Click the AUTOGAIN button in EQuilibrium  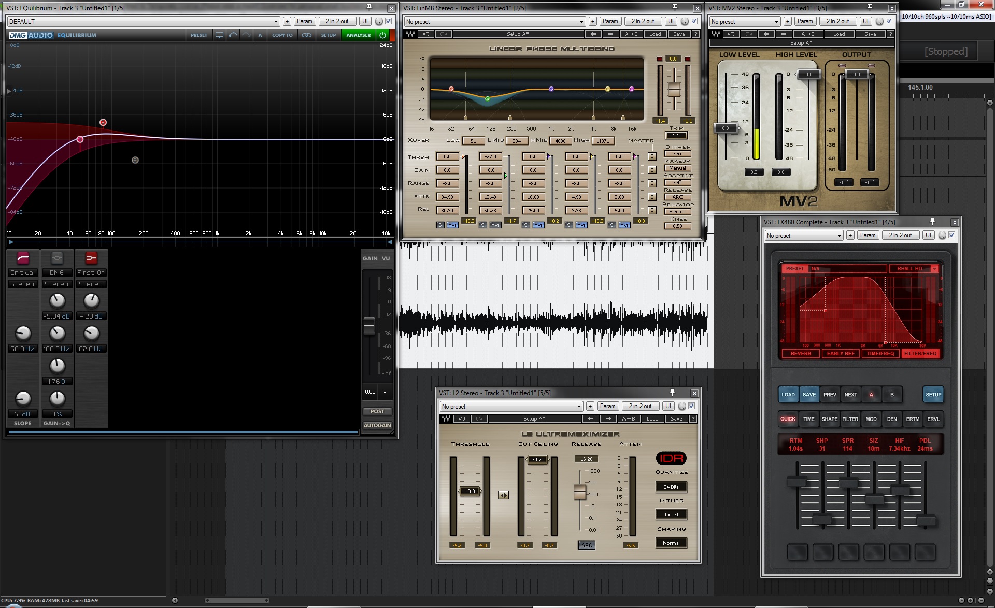pyautogui.click(x=377, y=425)
